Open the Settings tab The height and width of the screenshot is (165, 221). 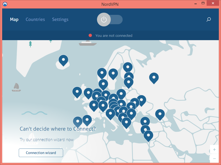pos(60,19)
